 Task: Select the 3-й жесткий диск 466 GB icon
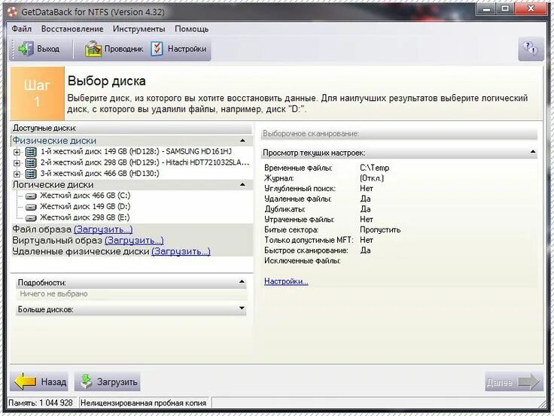[31, 174]
